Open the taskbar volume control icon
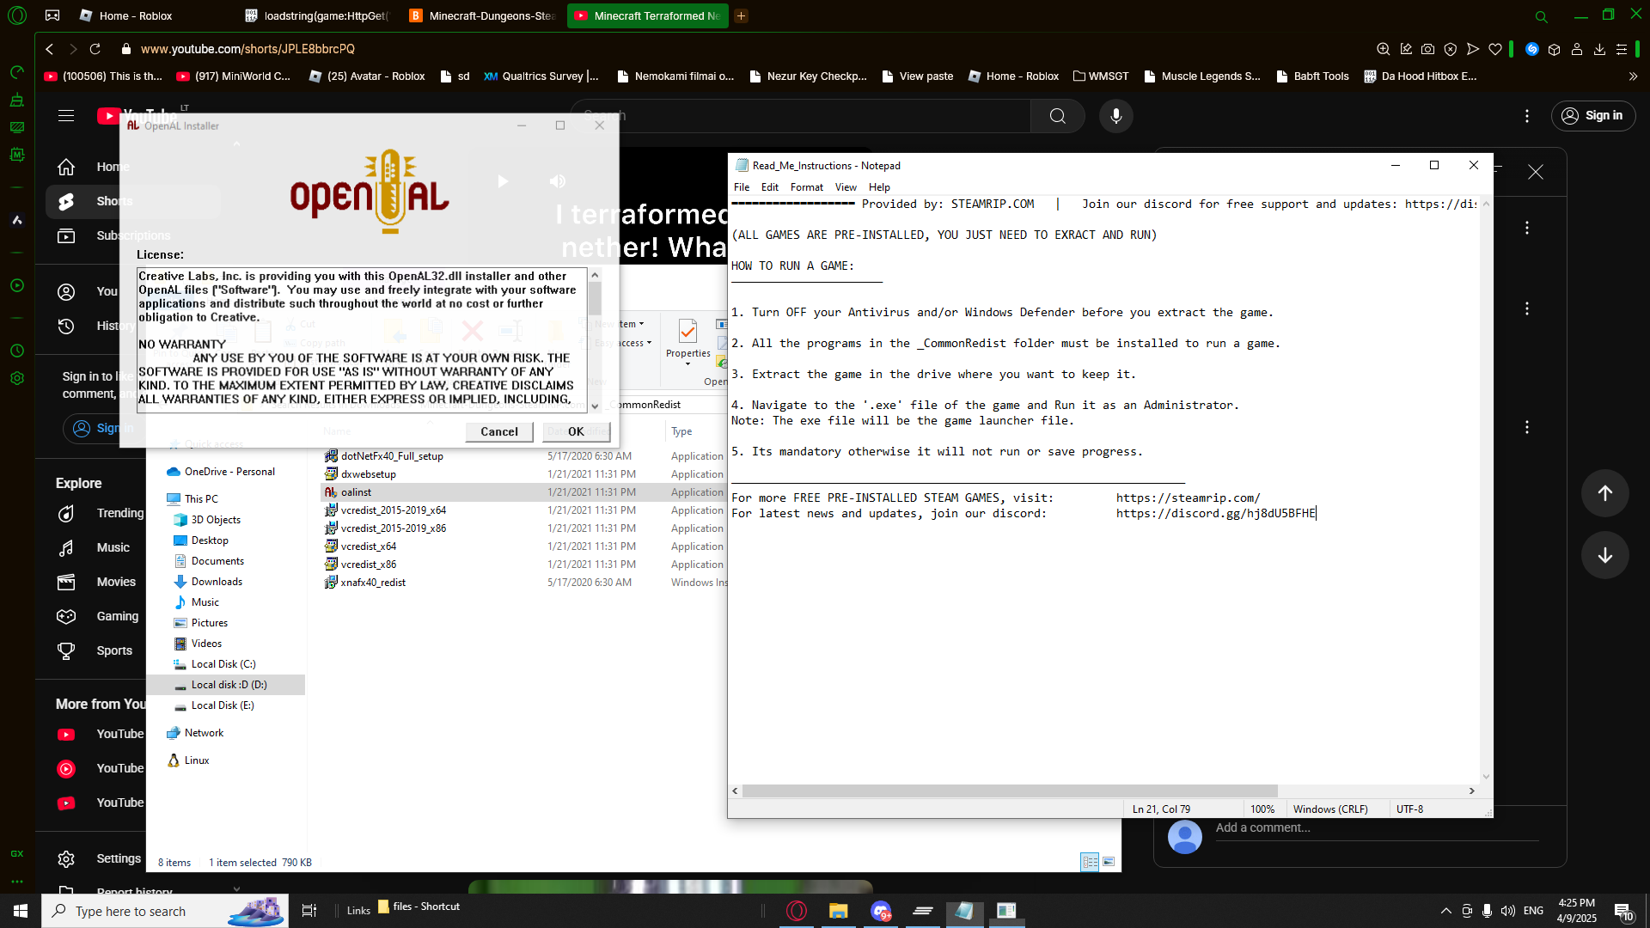The width and height of the screenshot is (1650, 928). point(1508,911)
